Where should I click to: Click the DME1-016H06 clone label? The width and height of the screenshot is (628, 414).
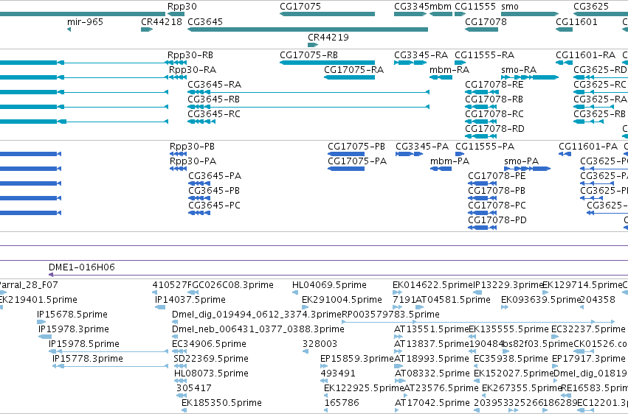point(82,267)
